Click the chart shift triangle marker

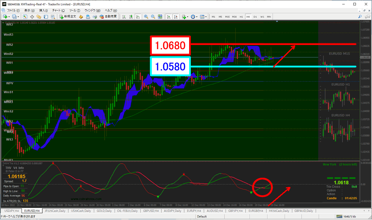coord(277,22)
